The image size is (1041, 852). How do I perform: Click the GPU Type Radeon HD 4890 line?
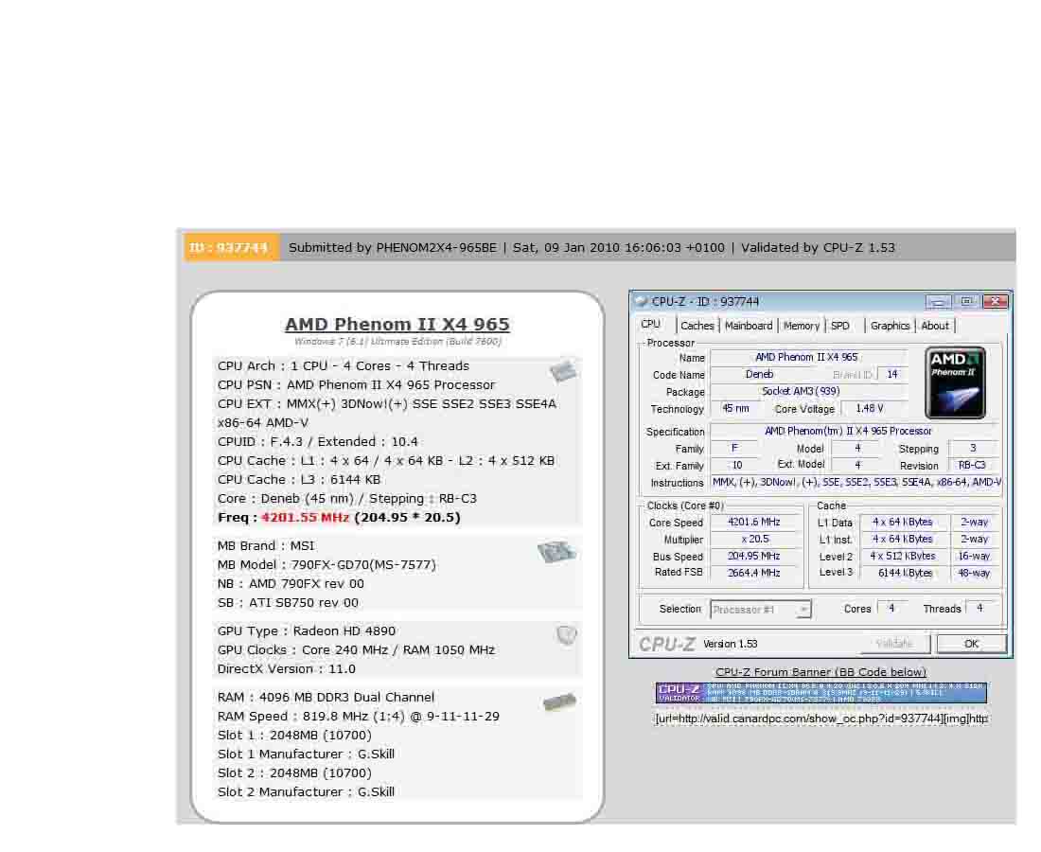click(x=306, y=630)
